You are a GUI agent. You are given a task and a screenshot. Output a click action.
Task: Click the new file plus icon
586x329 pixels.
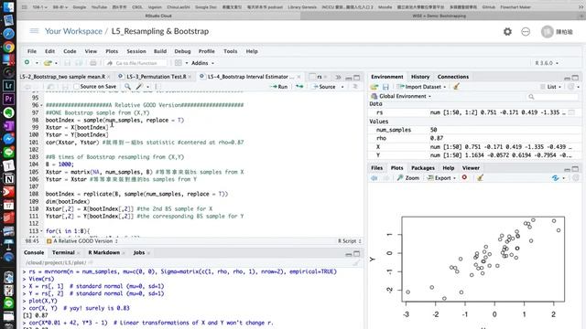[x=27, y=63]
